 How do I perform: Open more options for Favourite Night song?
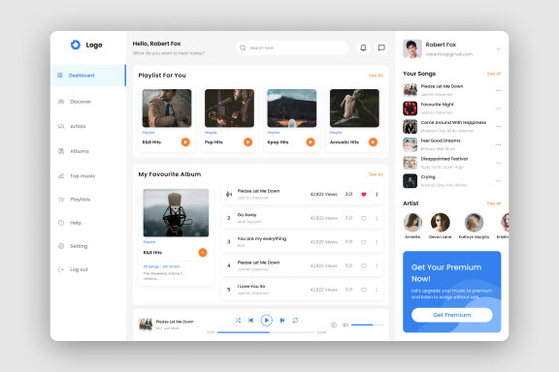498,108
